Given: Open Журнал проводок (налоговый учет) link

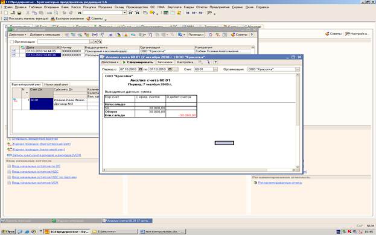Looking at the screenshot, I should pyautogui.click(x=39, y=149).
